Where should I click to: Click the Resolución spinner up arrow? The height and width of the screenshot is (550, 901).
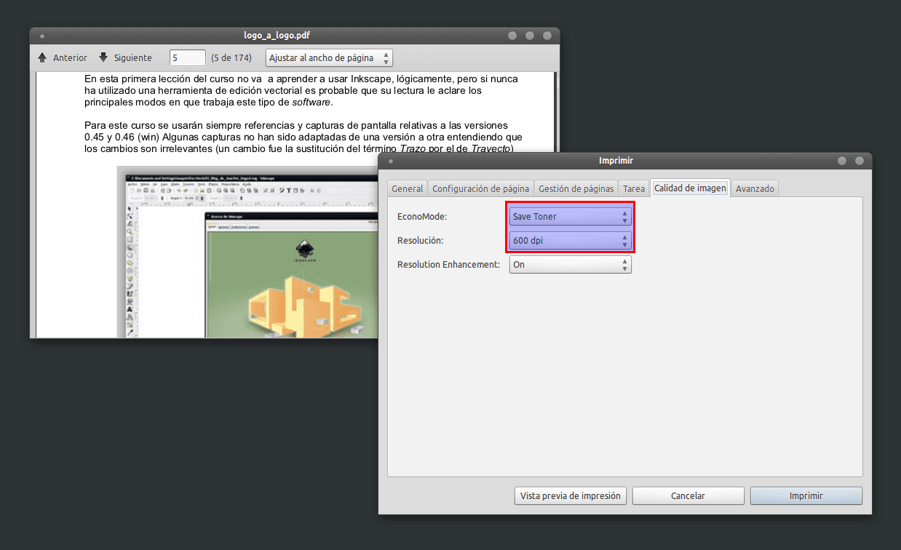[625, 236]
